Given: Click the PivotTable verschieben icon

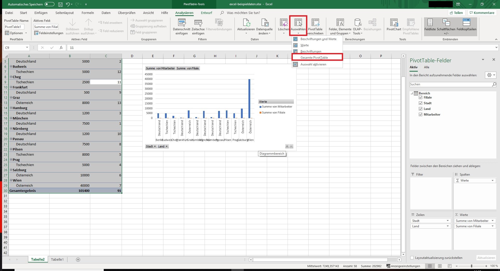Looking at the screenshot, I should click(x=315, y=23).
